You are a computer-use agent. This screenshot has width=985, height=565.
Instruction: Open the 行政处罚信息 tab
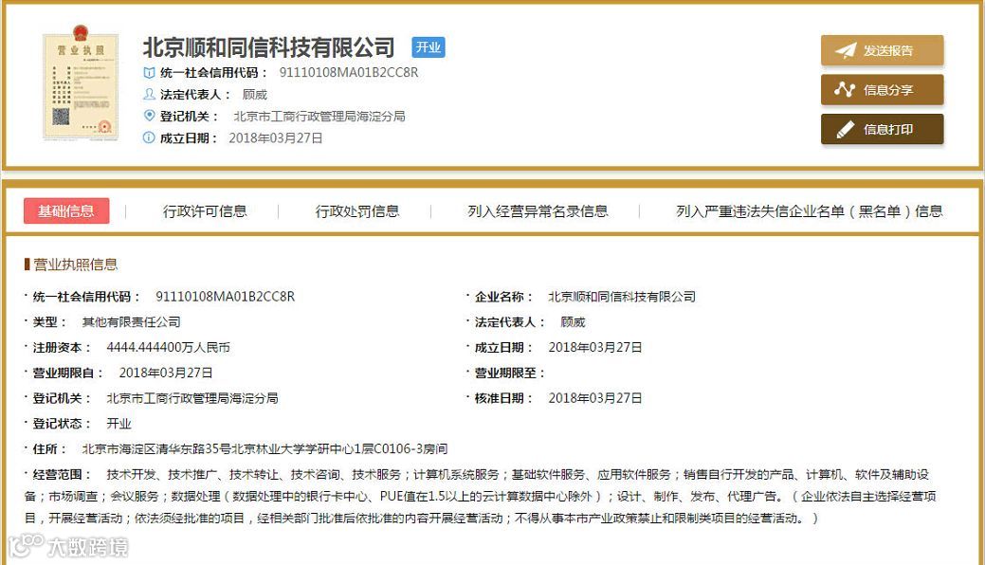[x=356, y=211]
